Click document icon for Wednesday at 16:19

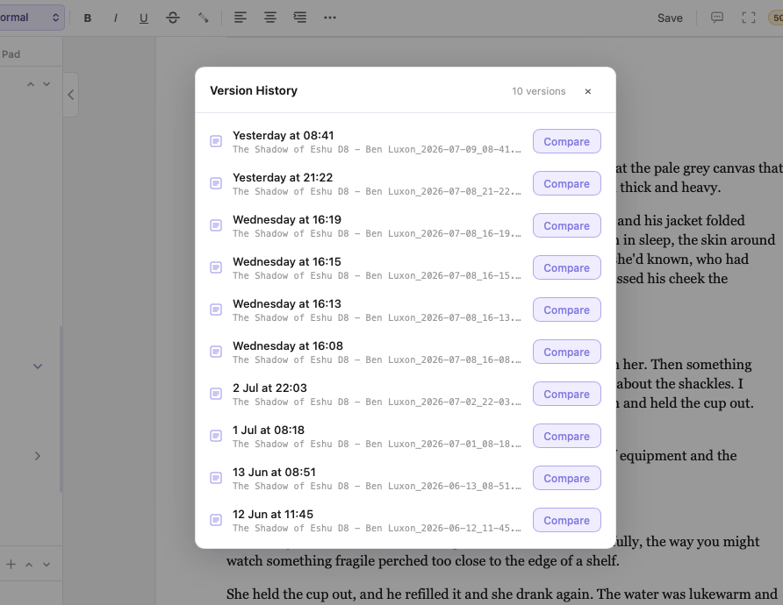point(216,225)
